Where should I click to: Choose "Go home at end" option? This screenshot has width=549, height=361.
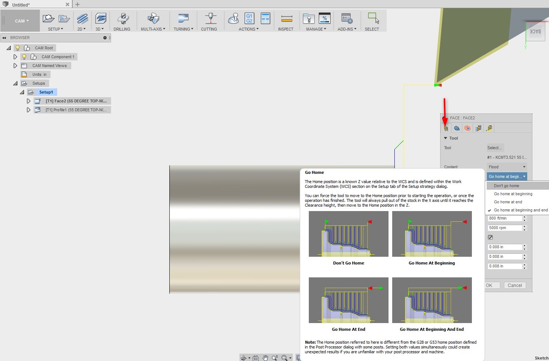[x=508, y=202]
